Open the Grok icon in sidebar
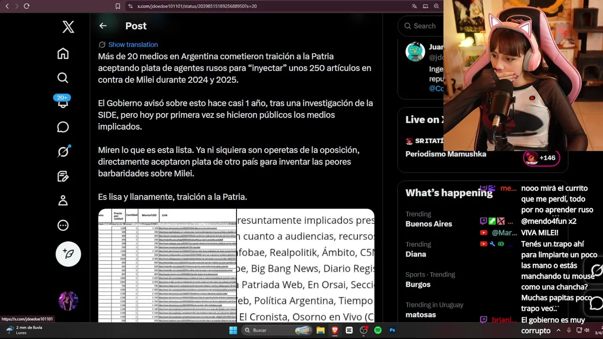Screen dimensions: 603x339 click(x=63, y=152)
